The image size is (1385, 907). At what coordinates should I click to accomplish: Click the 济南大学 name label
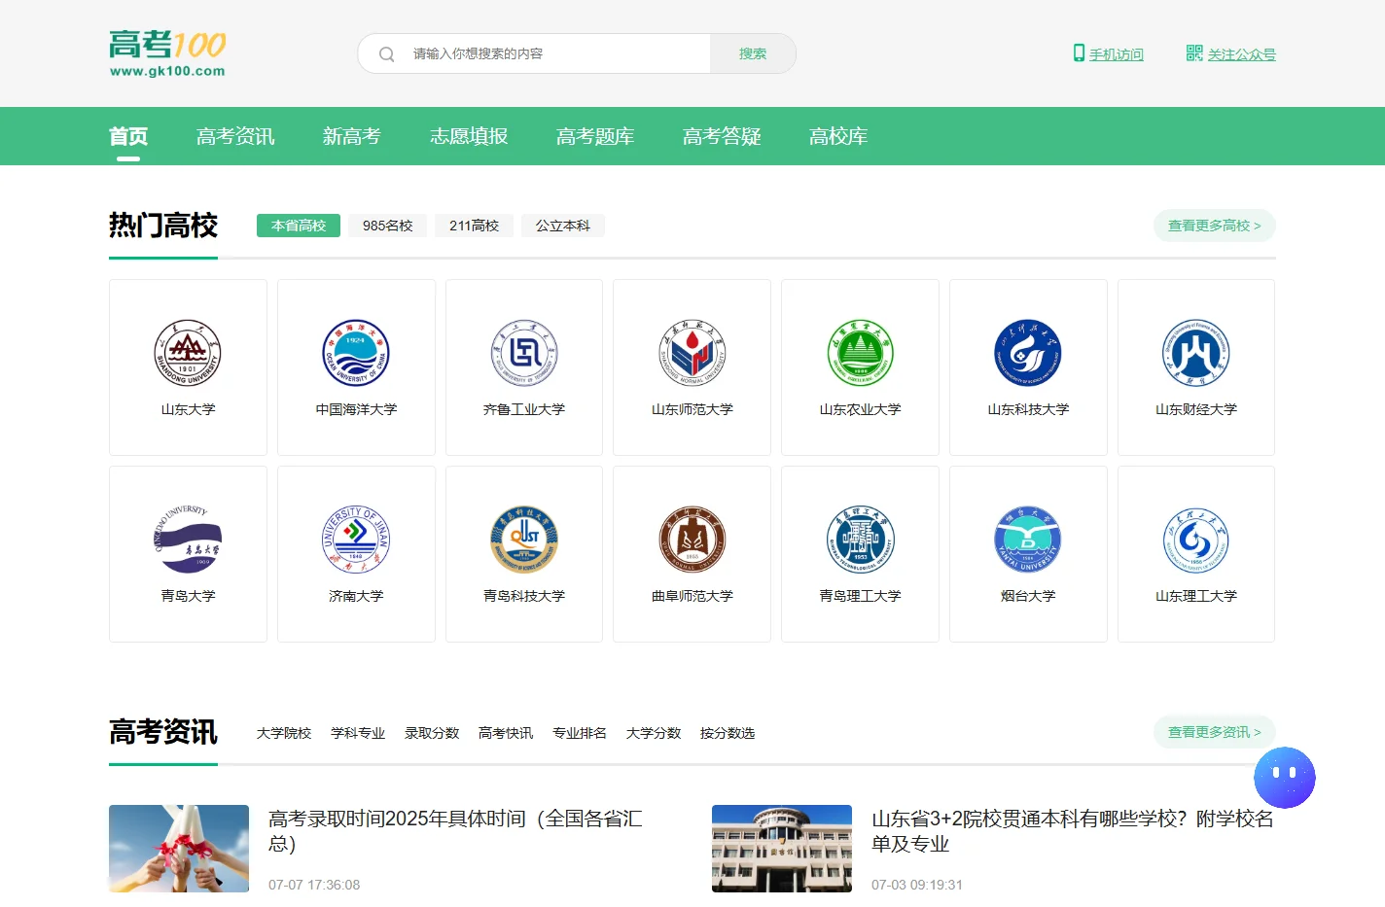[356, 596]
